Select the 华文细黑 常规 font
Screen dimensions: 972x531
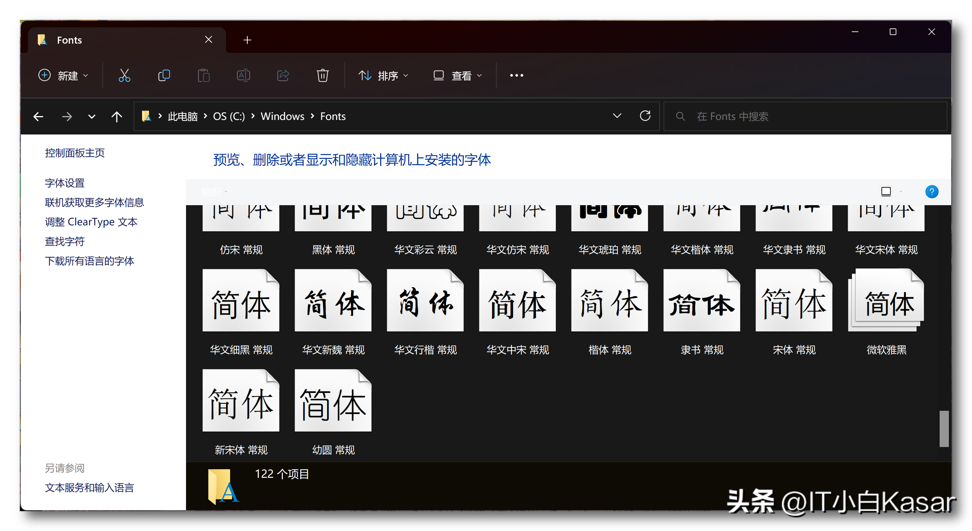point(241,313)
